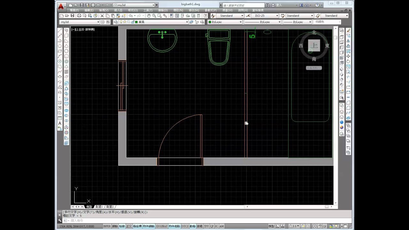Open the 編輯(E) Edit menu
Image resolution: width=409 pixels, height=230 pixels.
click(89, 10)
